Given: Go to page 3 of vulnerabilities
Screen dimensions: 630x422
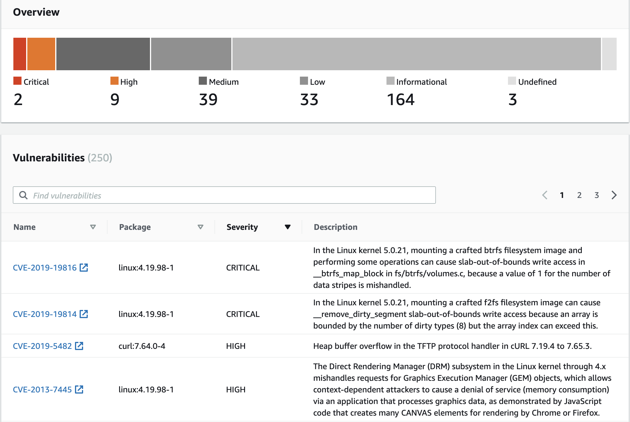Looking at the screenshot, I should pyautogui.click(x=597, y=195).
